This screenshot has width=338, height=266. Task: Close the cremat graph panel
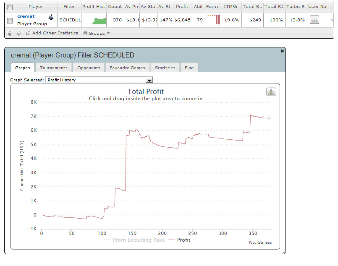282,51
